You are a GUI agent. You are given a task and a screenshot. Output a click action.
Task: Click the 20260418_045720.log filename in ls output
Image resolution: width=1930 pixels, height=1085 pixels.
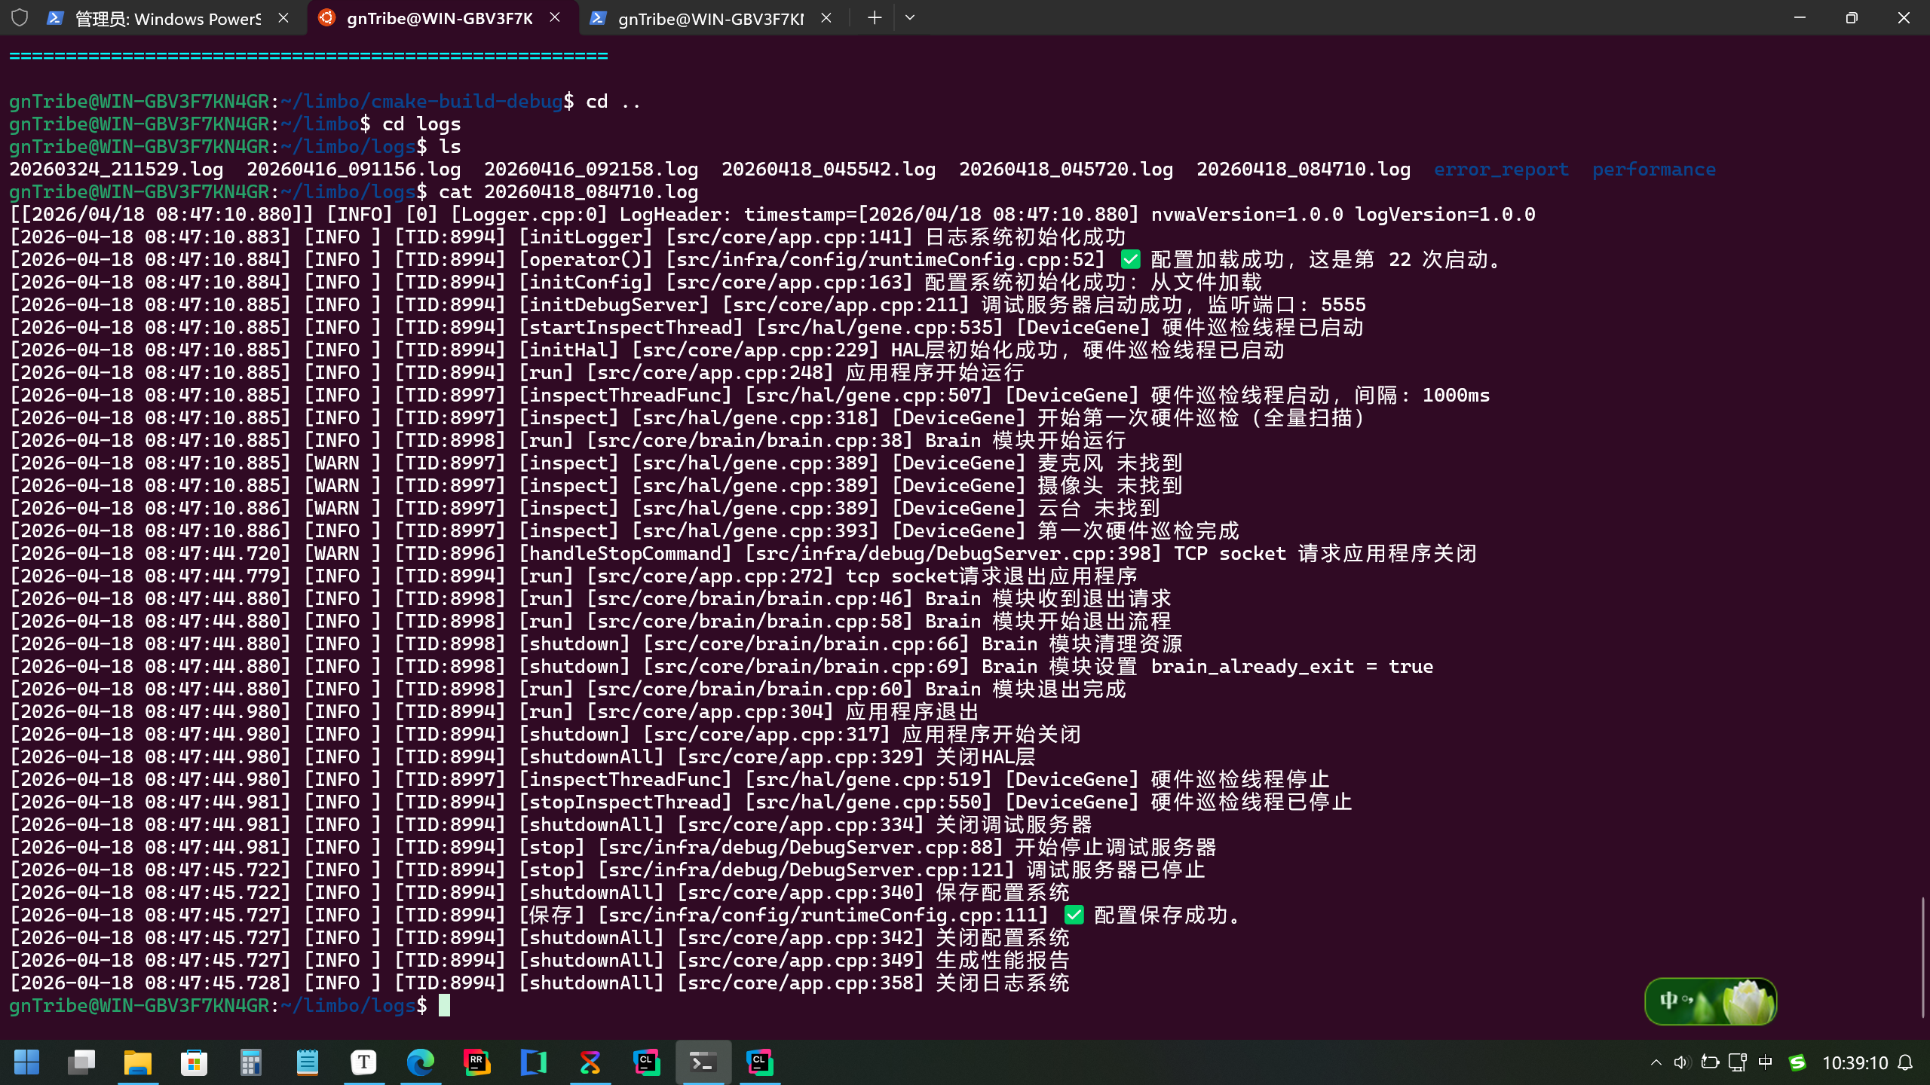pyautogui.click(x=1066, y=170)
